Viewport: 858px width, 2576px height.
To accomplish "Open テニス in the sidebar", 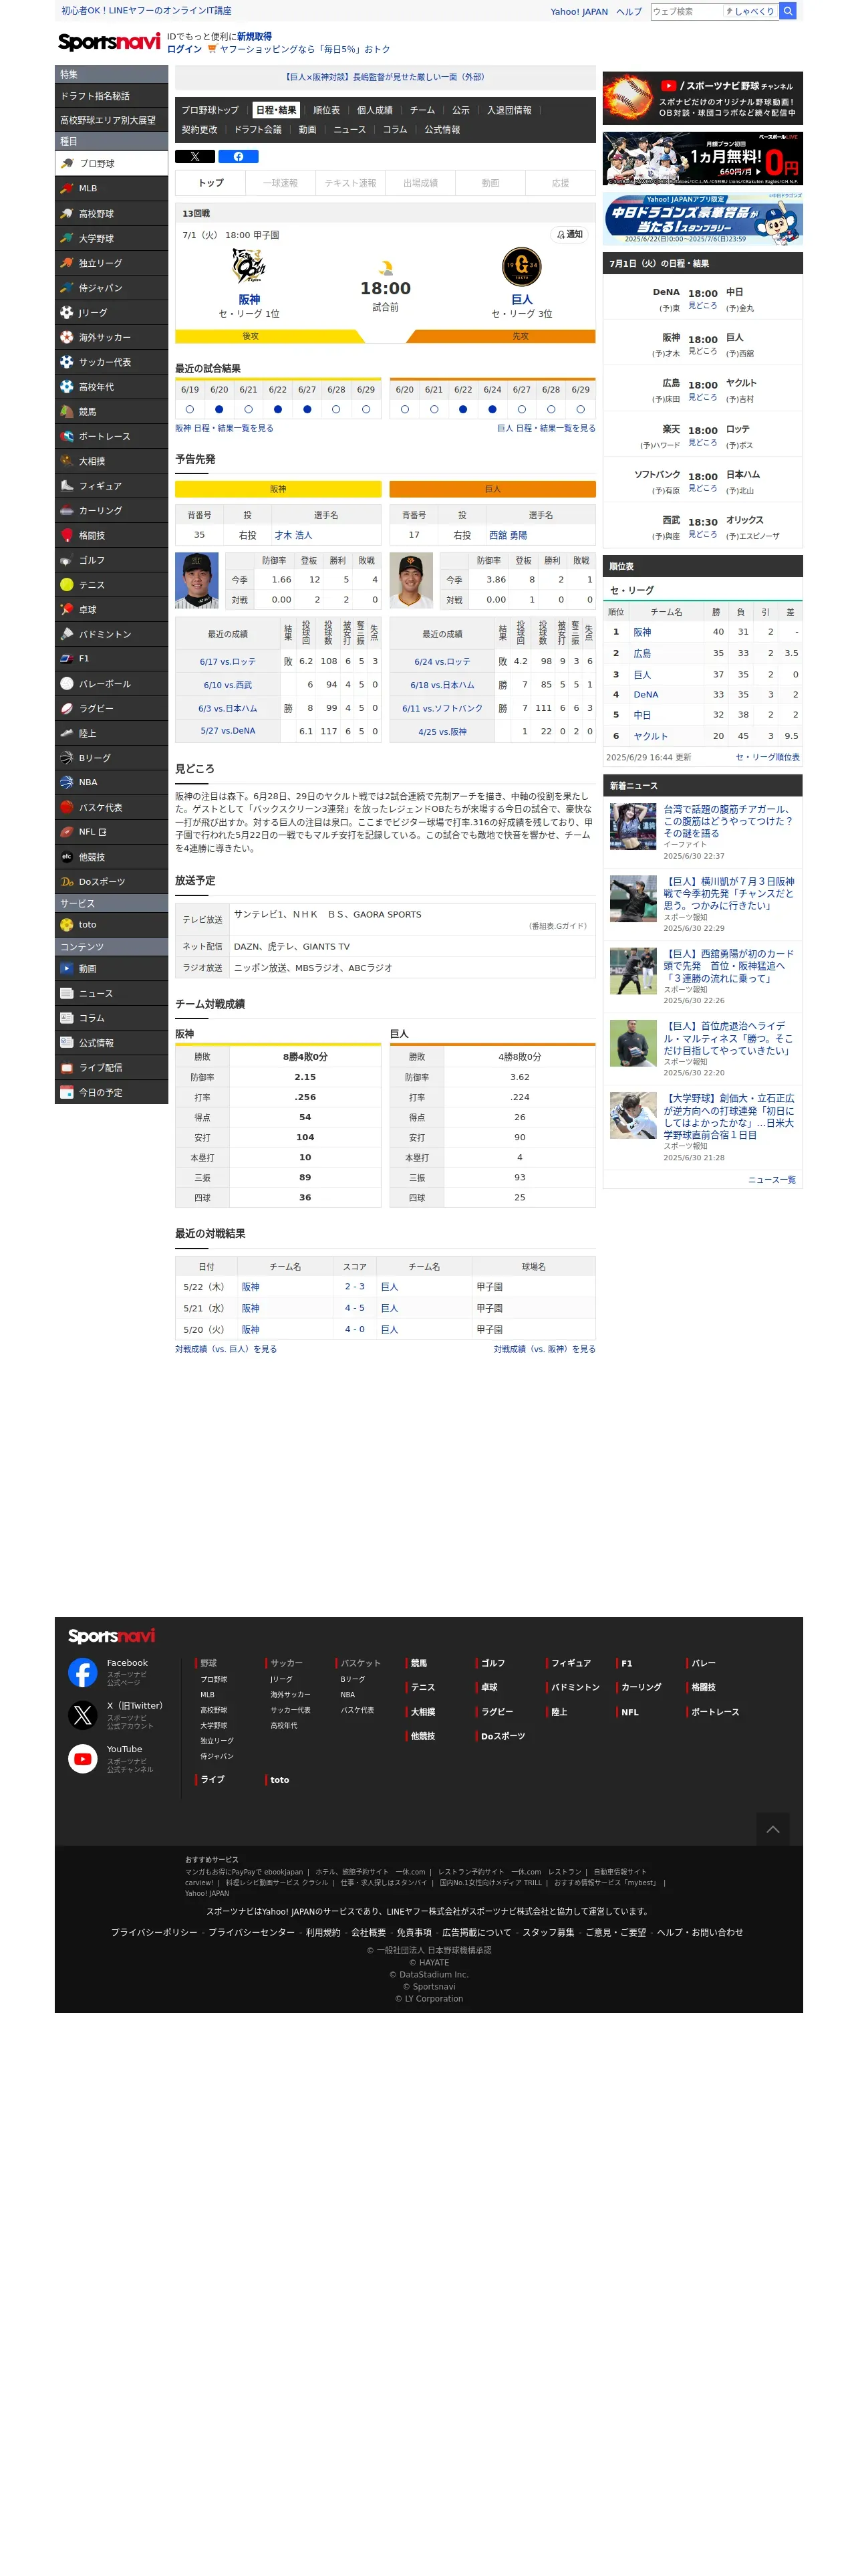I will click(x=111, y=585).
